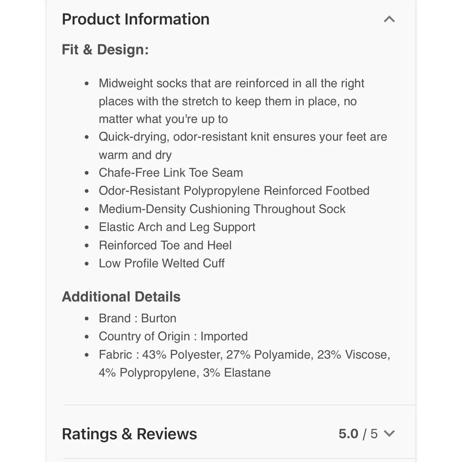Click the Product Information heading

click(x=135, y=19)
